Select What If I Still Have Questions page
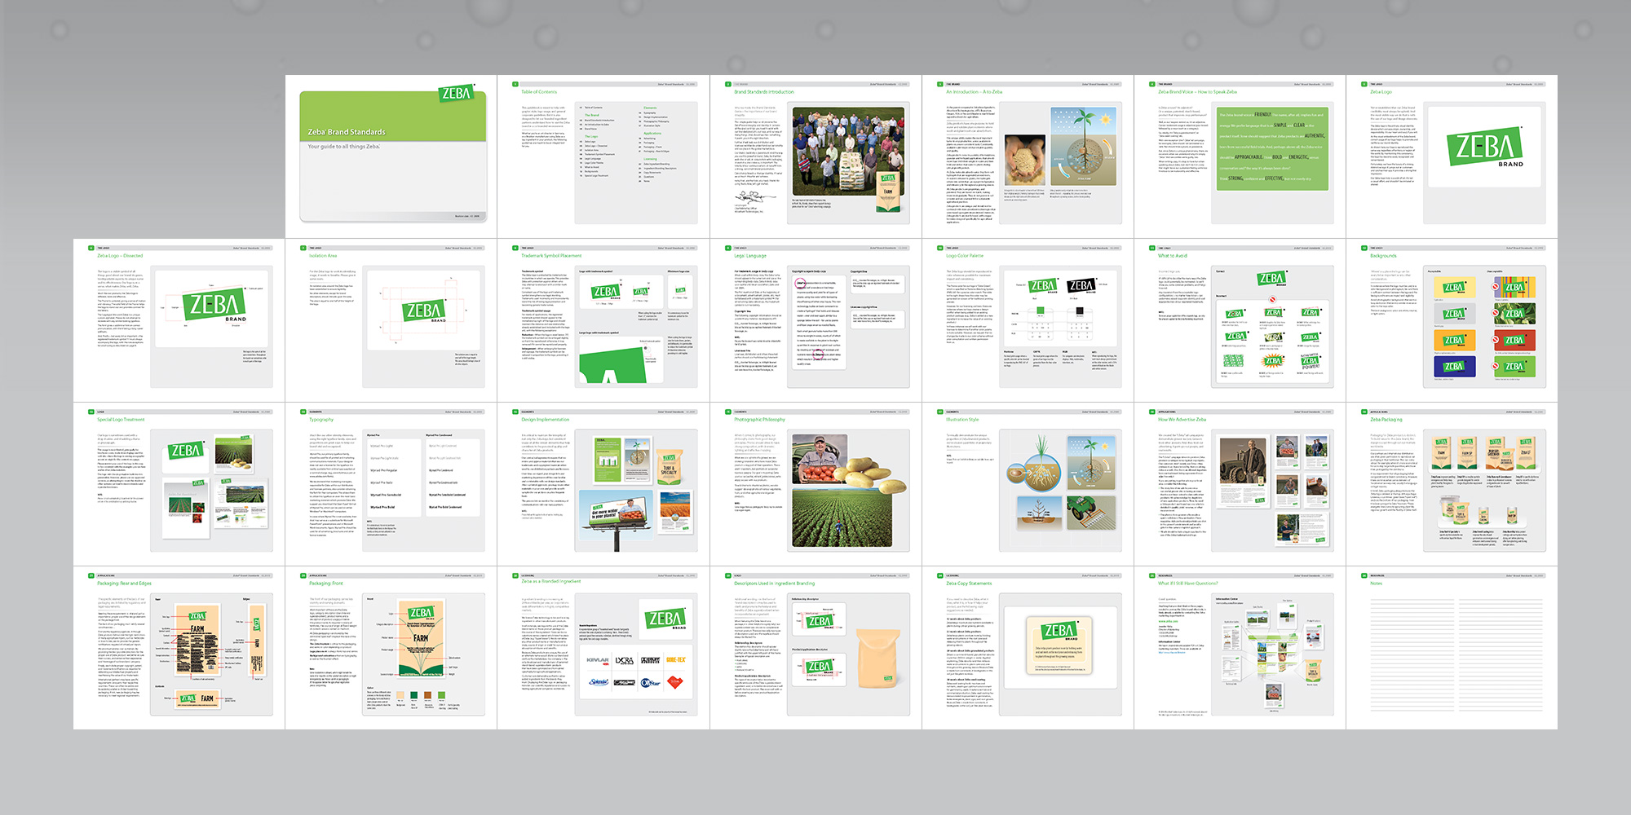 click(x=1240, y=648)
